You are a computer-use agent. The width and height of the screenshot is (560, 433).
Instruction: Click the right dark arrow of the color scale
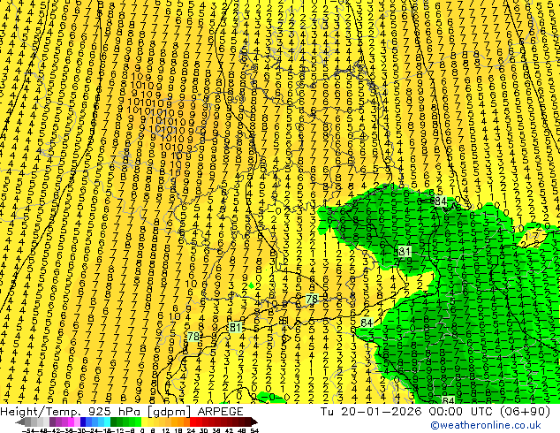(254, 422)
